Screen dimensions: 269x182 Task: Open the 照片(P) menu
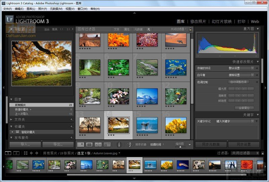pos(42,9)
